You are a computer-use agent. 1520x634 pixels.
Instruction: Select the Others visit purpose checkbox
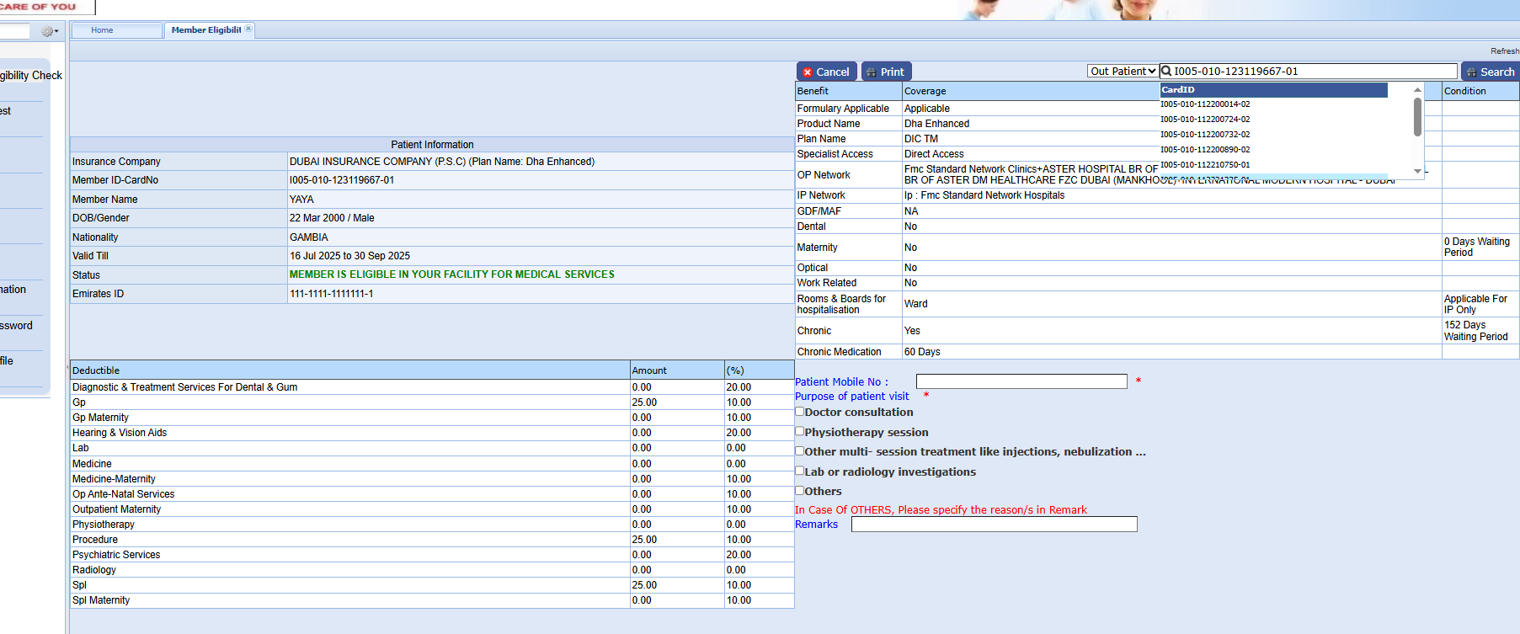[800, 490]
